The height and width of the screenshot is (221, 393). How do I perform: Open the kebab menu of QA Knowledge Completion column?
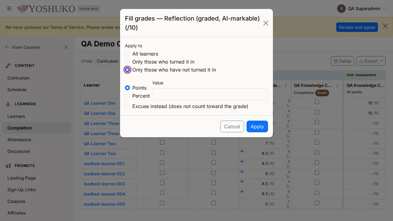337,86
